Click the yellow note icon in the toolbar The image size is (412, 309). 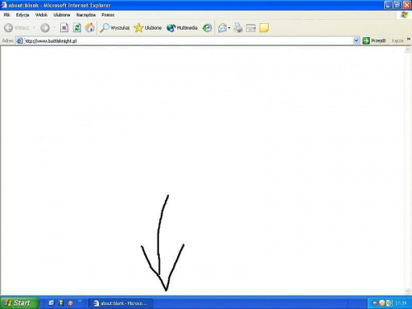264,28
